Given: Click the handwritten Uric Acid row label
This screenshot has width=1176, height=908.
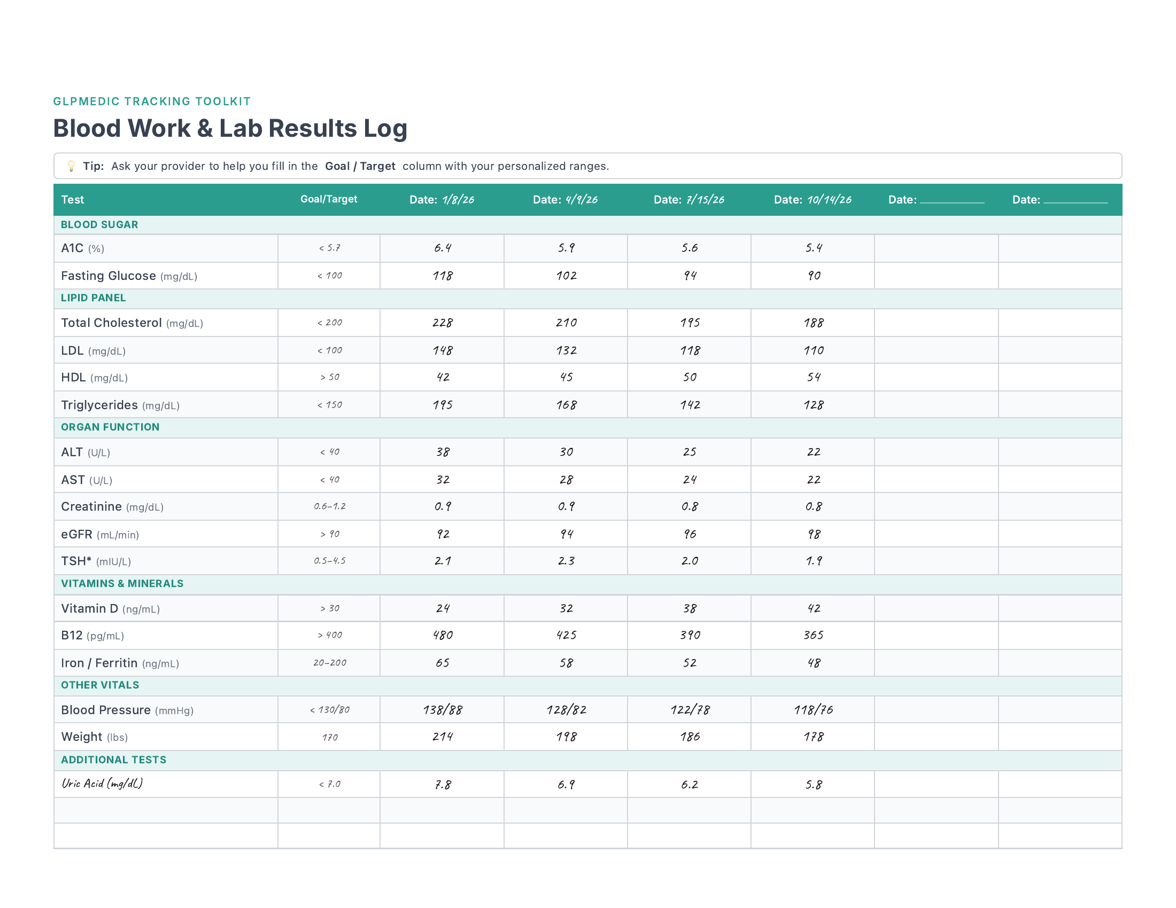Looking at the screenshot, I should (101, 784).
